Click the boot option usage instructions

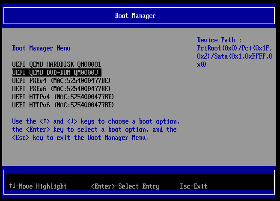click(x=96, y=130)
